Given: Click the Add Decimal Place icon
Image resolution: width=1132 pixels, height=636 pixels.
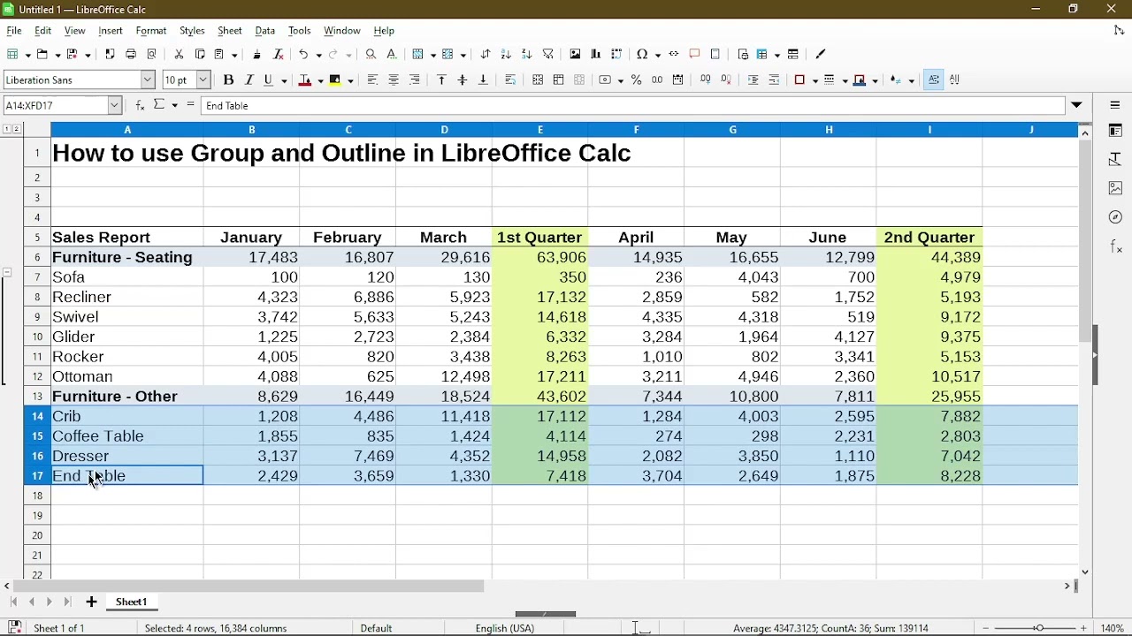Looking at the screenshot, I should pos(706,80).
